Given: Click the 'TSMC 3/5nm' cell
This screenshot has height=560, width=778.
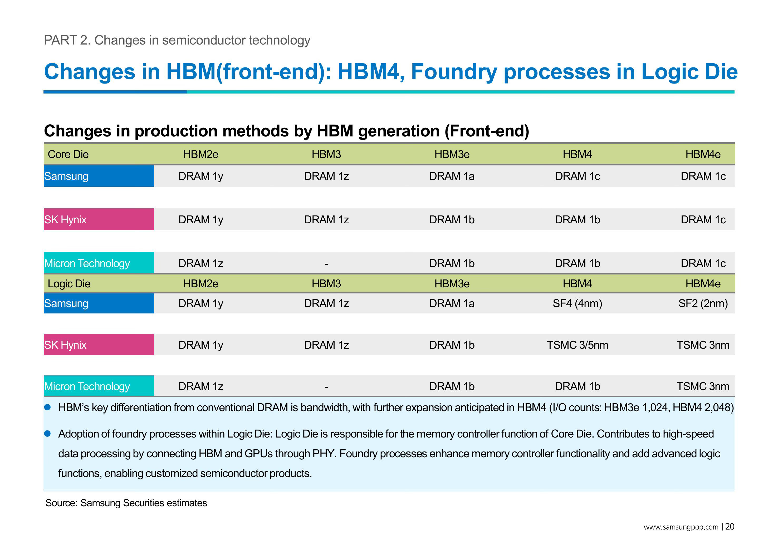Looking at the screenshot, I should 577,345.
